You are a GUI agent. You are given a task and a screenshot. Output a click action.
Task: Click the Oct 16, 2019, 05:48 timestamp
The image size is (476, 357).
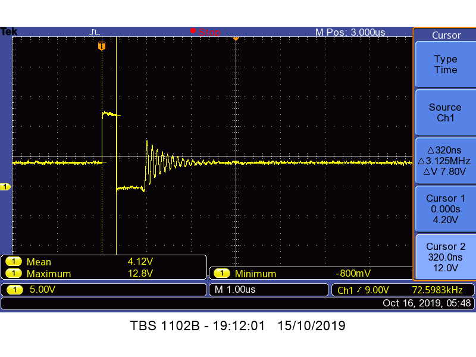427,303
